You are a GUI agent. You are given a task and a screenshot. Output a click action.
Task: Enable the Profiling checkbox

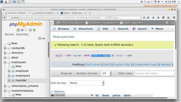coord(70,65)
